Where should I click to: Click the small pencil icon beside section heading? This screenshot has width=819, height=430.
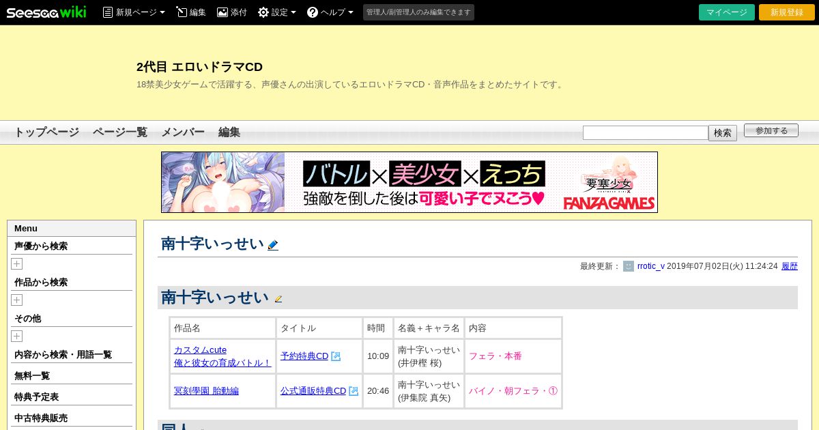pyautogui.click(x=278, y=299)
